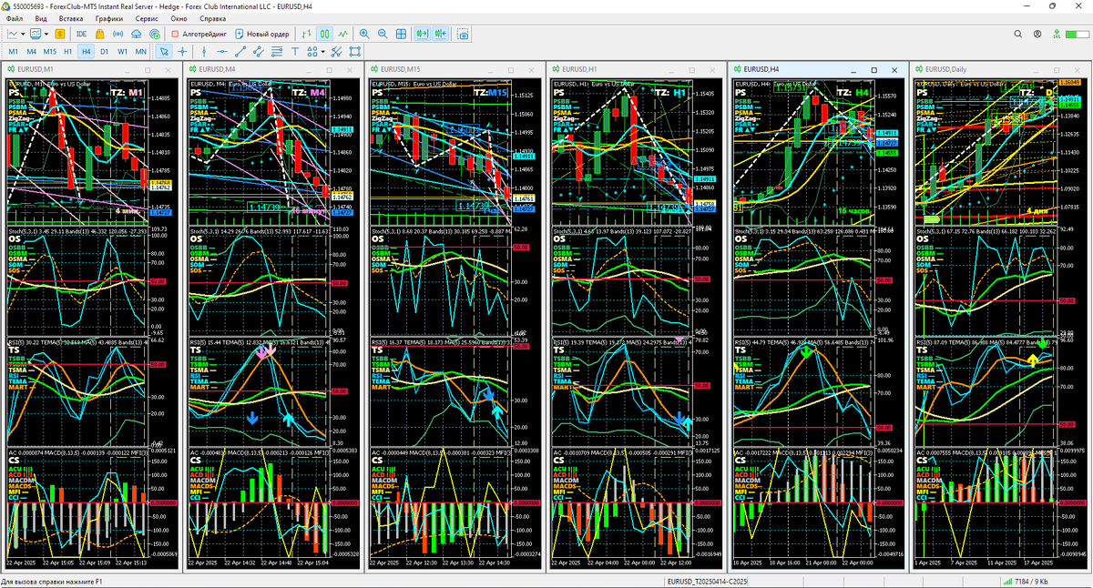Tile chart windows with grid icon

[401, 34]
